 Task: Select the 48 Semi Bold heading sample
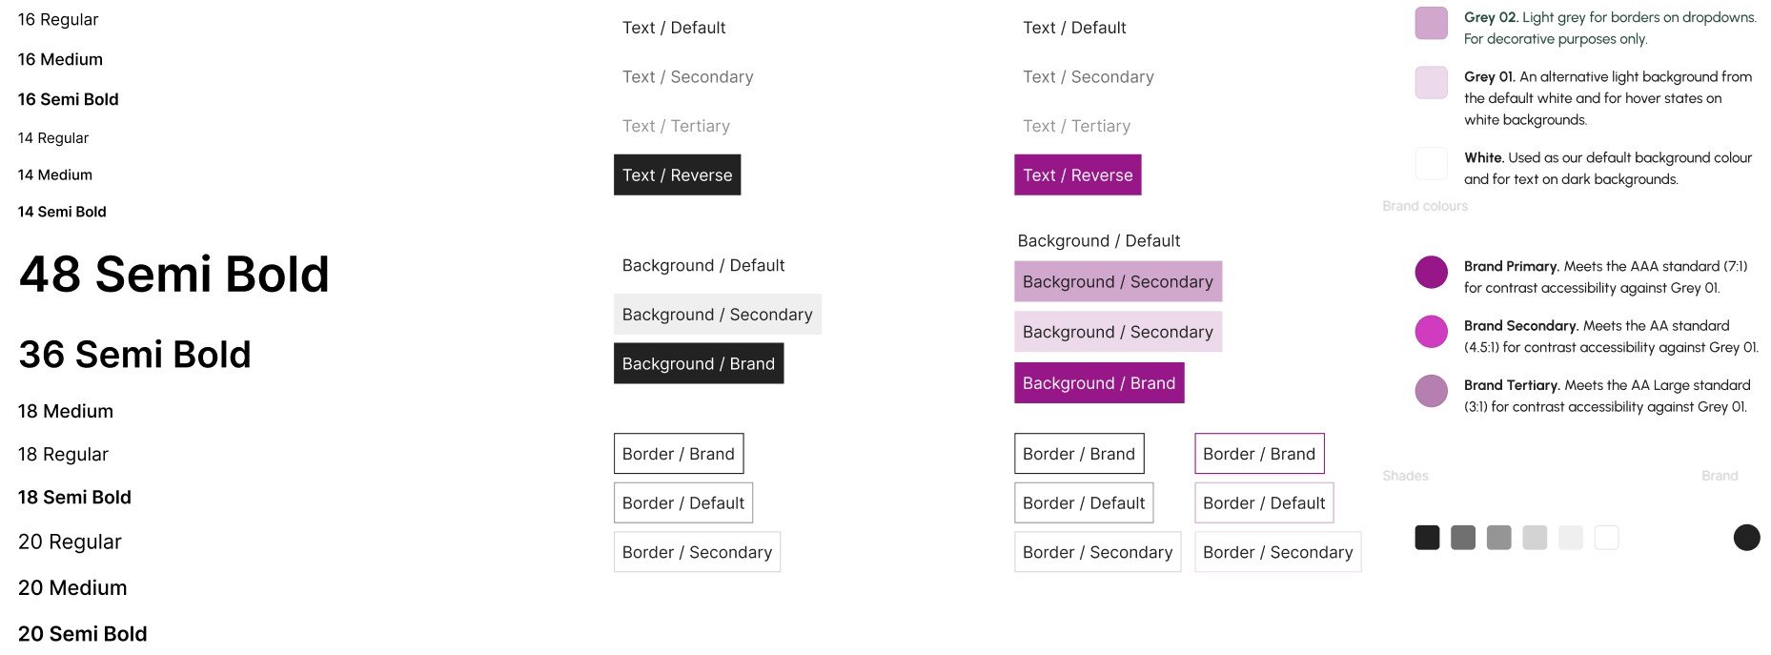tap(174, 275)
